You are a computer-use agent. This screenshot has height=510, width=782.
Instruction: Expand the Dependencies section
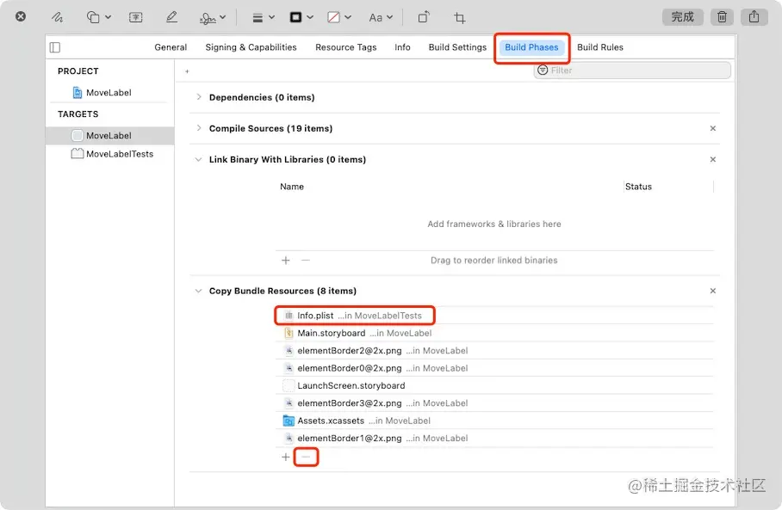coord(199,97)
